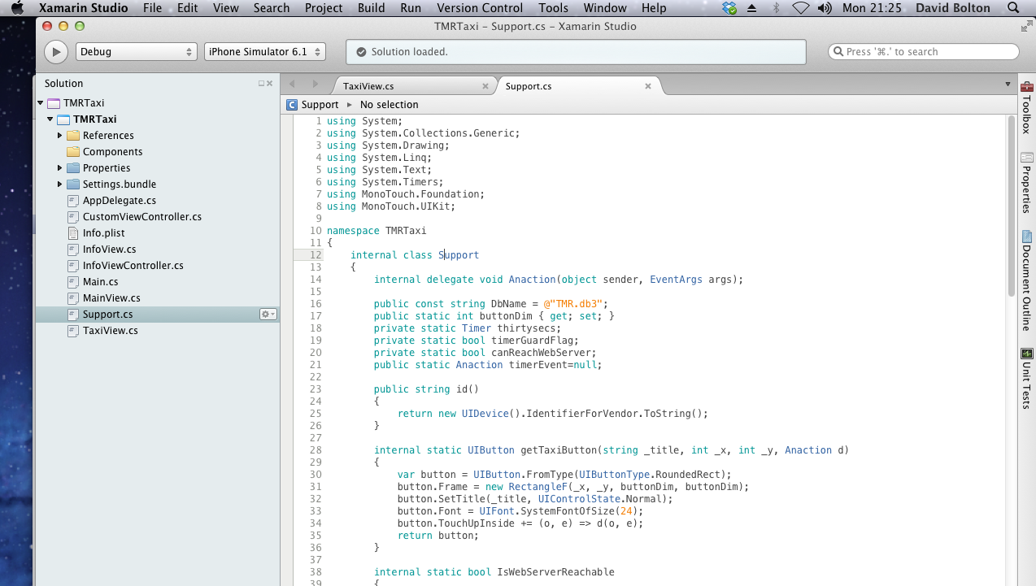1036x586 pixels.
Task: Click the volume icon in menu bar
Action: [x=825, y=8]
